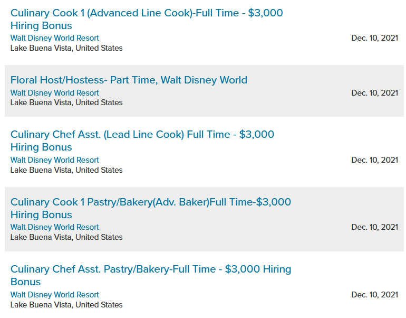Click Lake Buena Vista location under Floral Host/Hostess
This screenshot has height=318, width=406.
(66, 102)
